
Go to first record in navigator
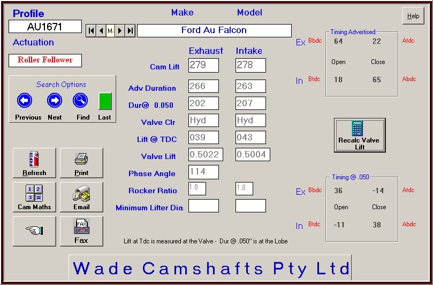(92, 30)
